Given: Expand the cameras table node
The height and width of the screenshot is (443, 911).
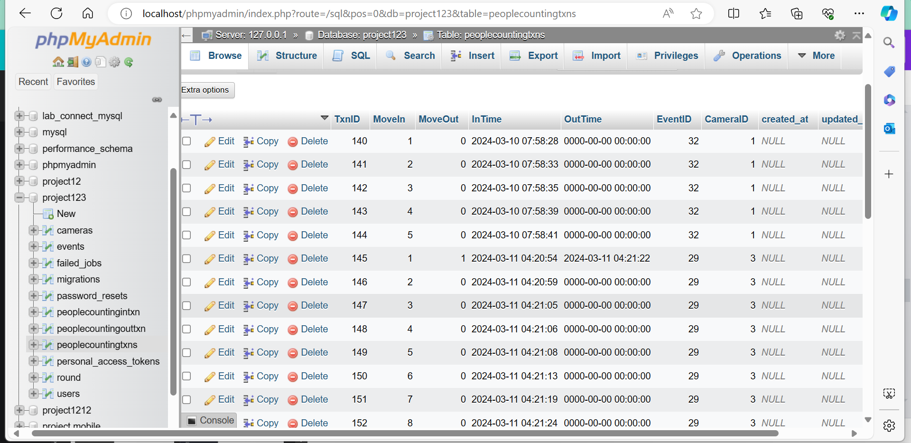Looking at the screenshot, I should pos(33,230).
